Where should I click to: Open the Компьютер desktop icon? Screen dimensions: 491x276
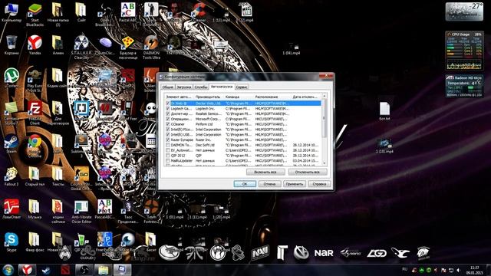click(x=12, y=12)
